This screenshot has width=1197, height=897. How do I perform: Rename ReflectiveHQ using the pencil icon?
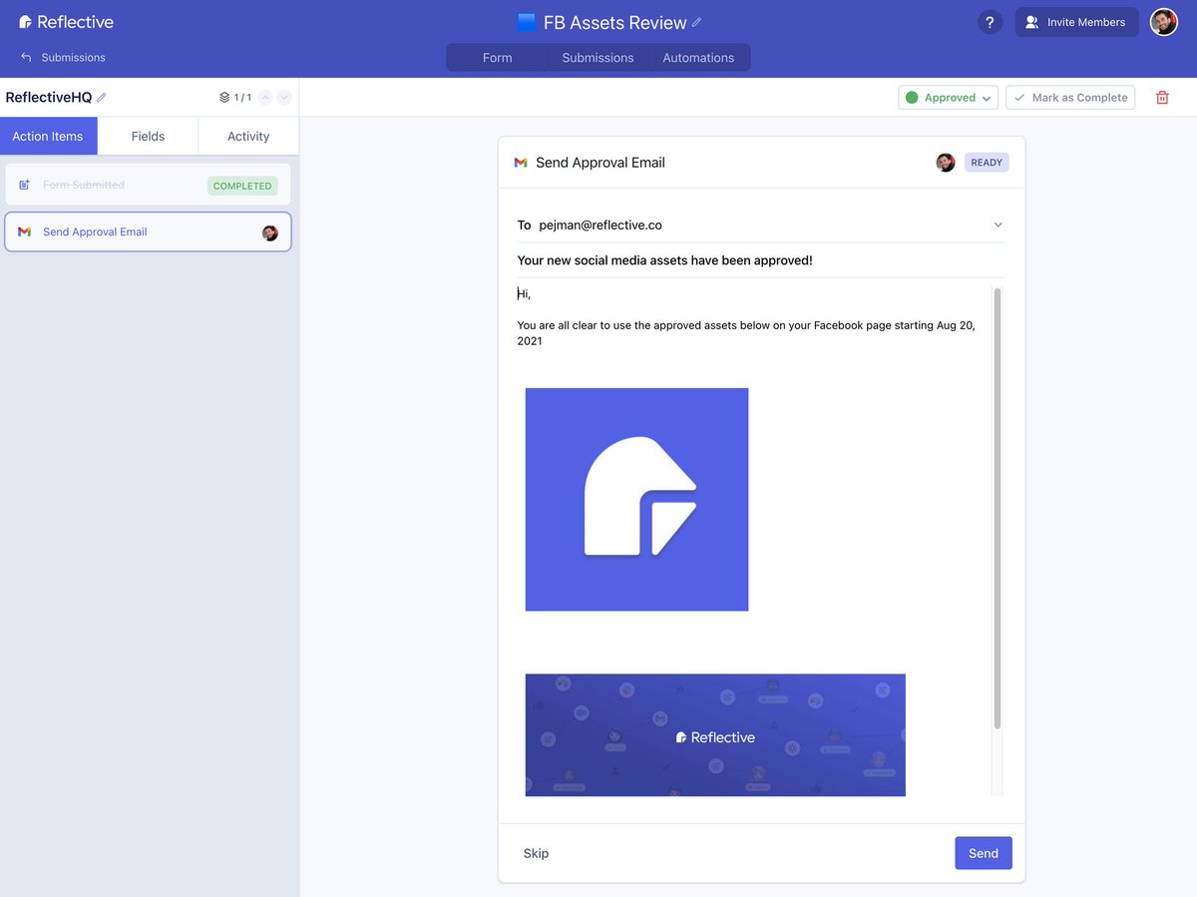click(102, 98)
